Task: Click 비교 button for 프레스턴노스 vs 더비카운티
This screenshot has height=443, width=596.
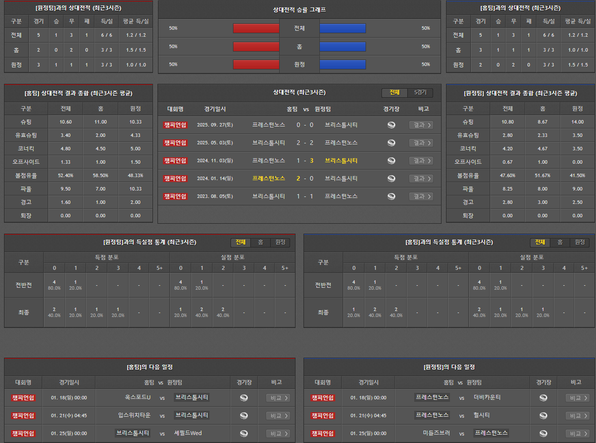Action: tap(577, 398)
